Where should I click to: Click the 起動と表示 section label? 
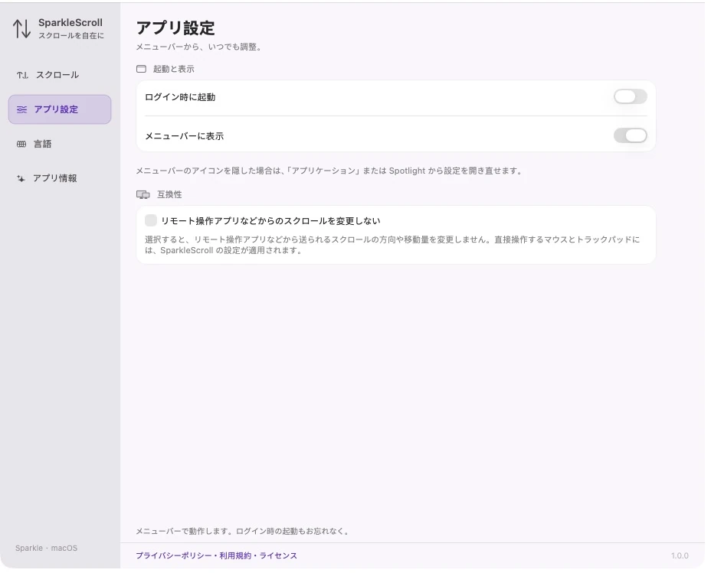pos(175,70)
